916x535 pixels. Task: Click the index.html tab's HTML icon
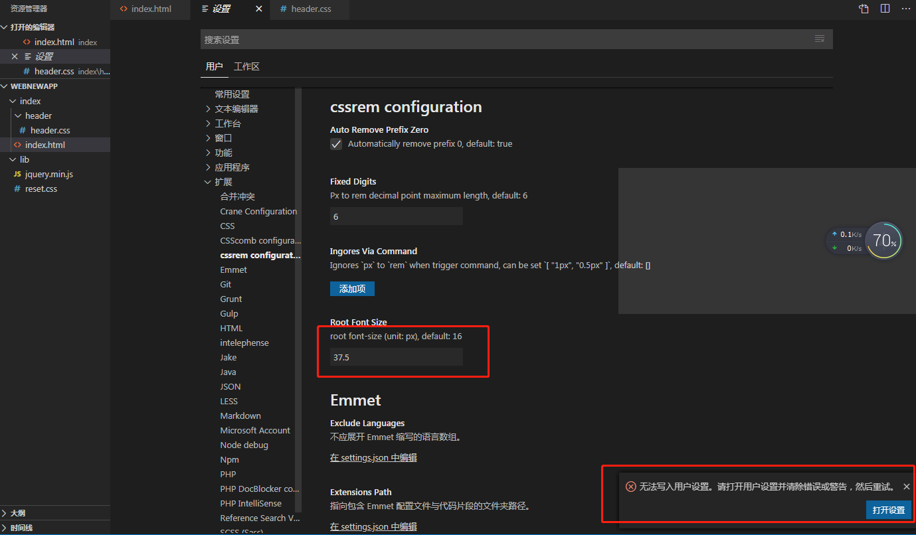click(124, 9)
